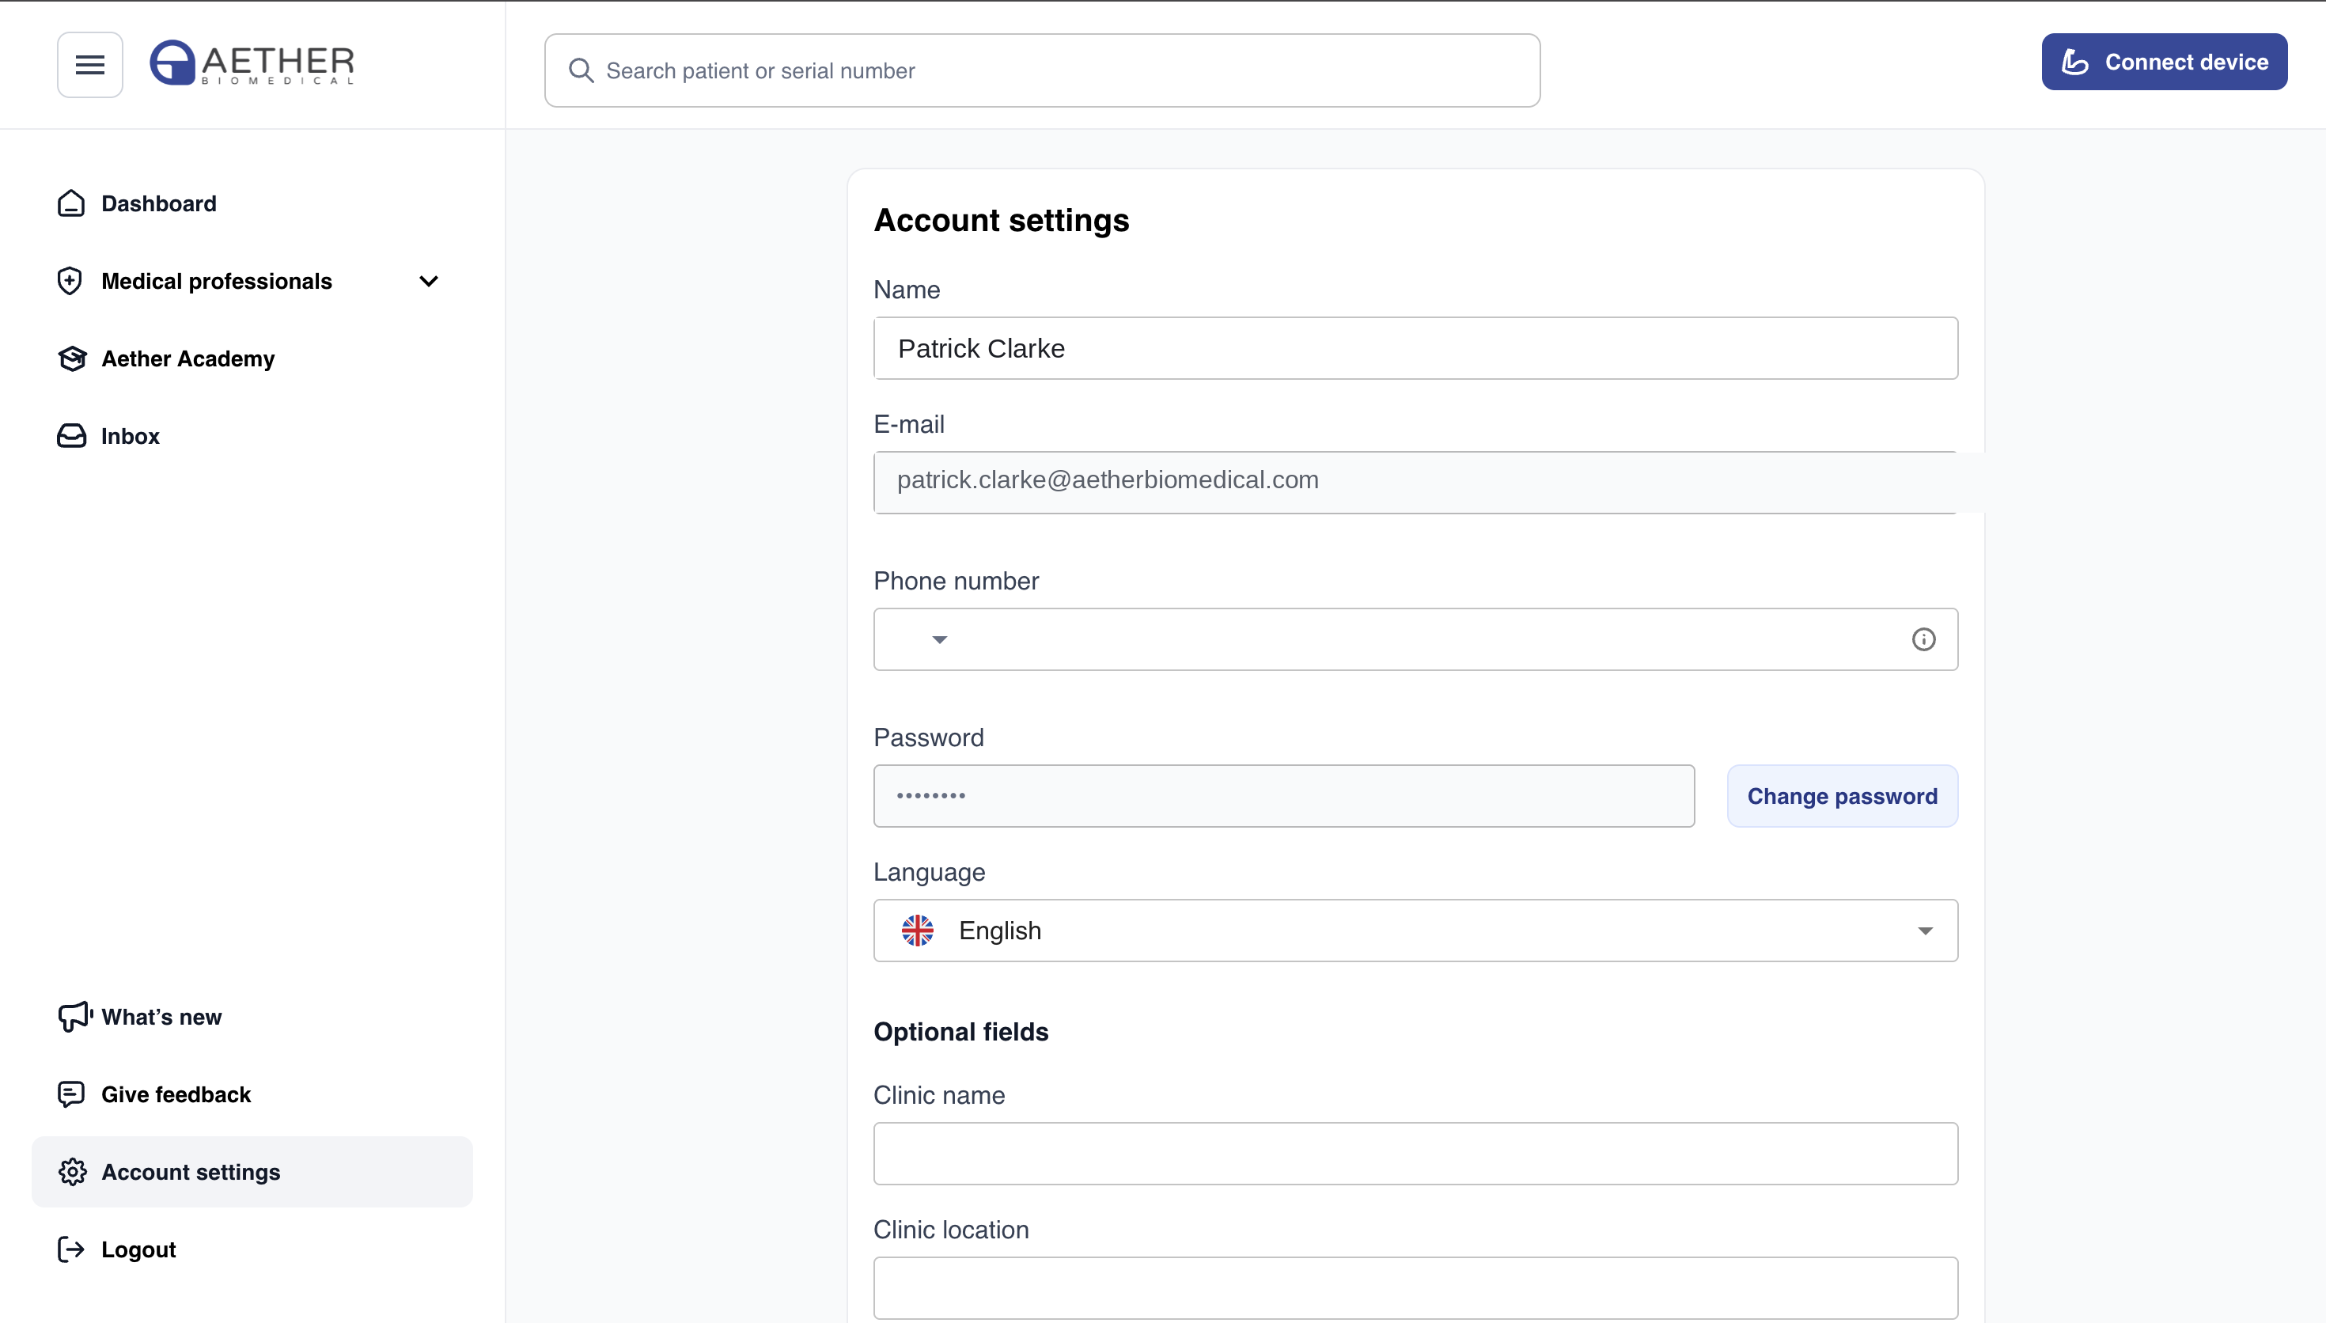The height and width of the screenshot is (1323, 2326).
Task: Click the Clinic name field
Action: click(1415, 1154)
